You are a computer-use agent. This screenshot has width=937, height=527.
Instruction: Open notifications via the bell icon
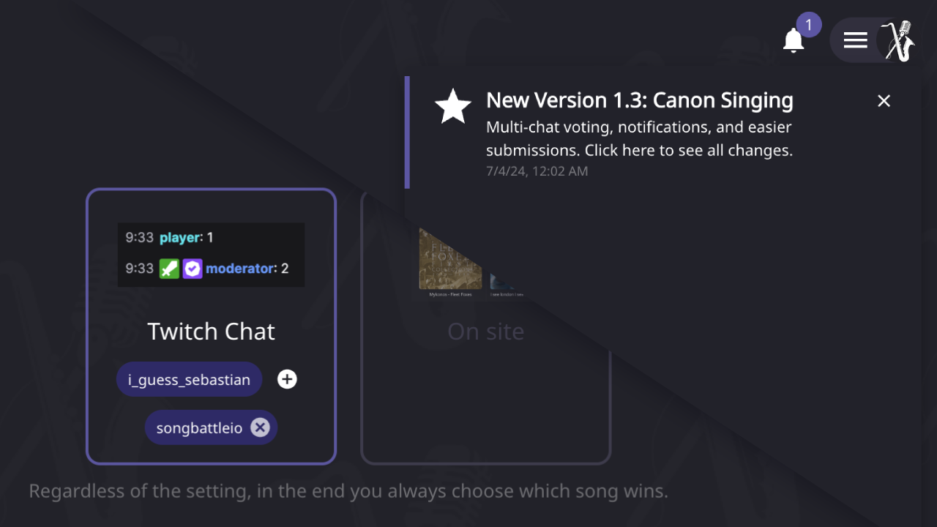793,40
